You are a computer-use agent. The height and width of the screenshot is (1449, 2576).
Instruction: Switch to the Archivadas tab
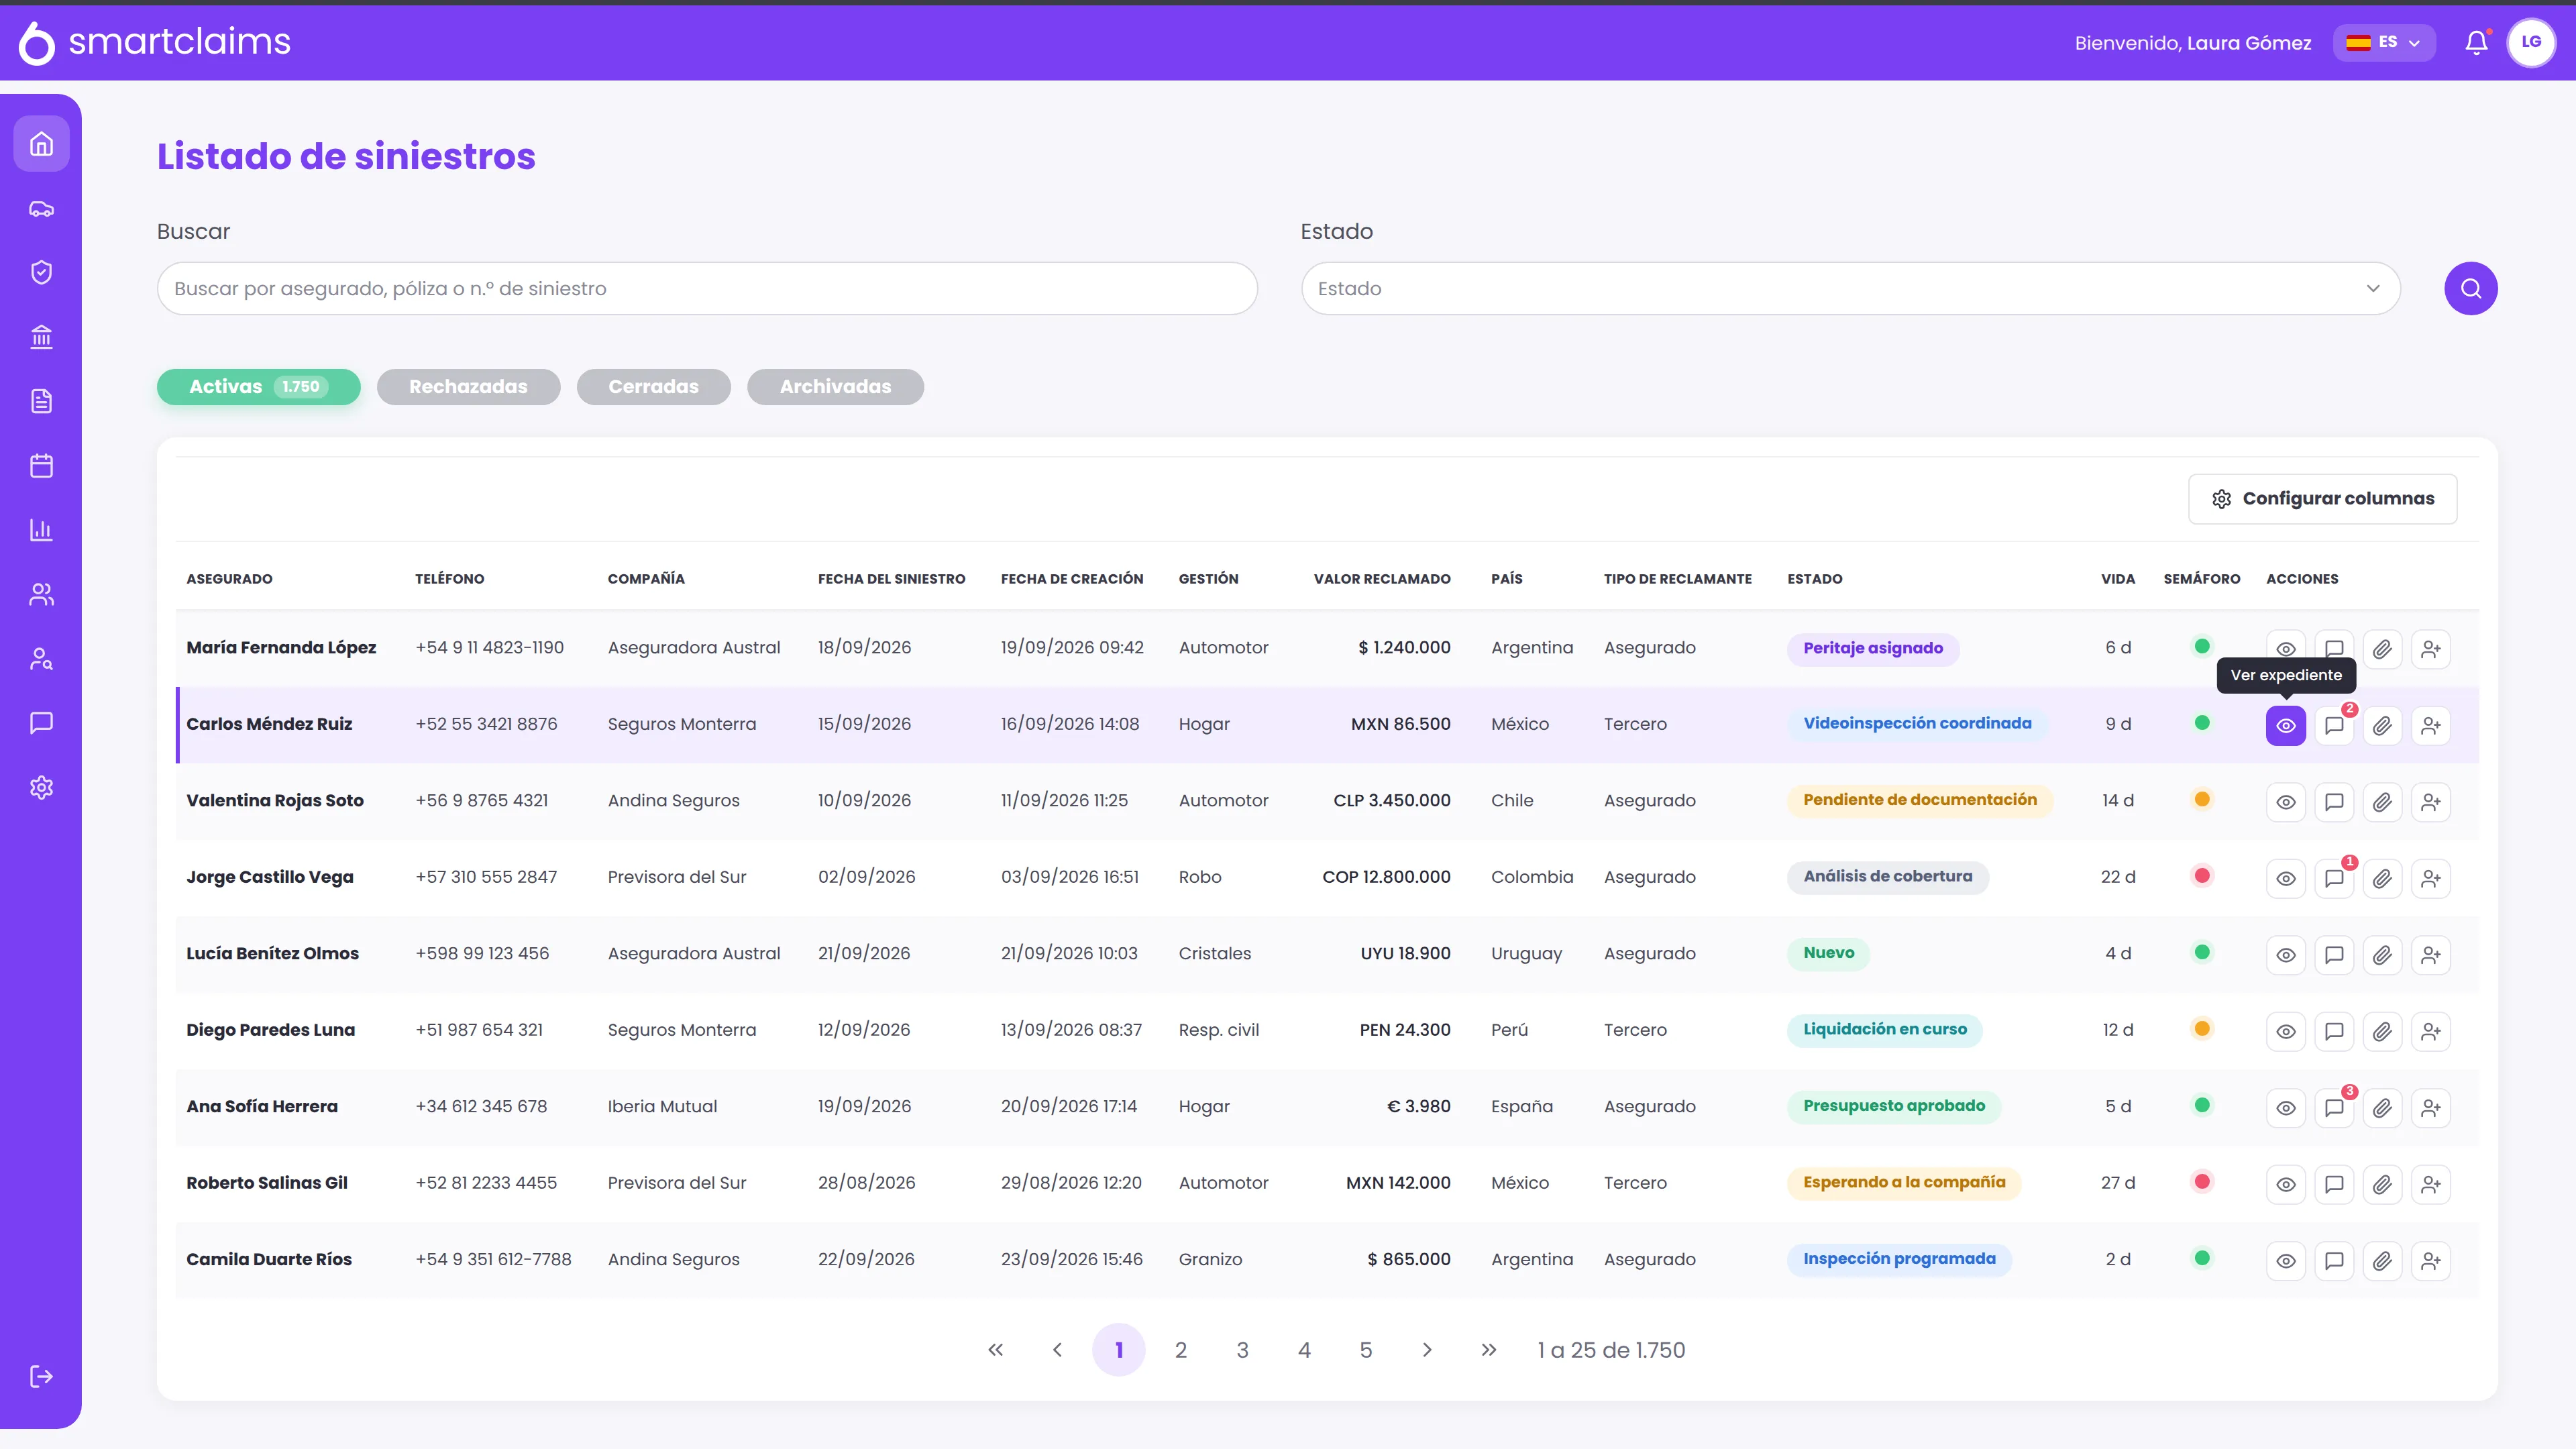(835, 387)
